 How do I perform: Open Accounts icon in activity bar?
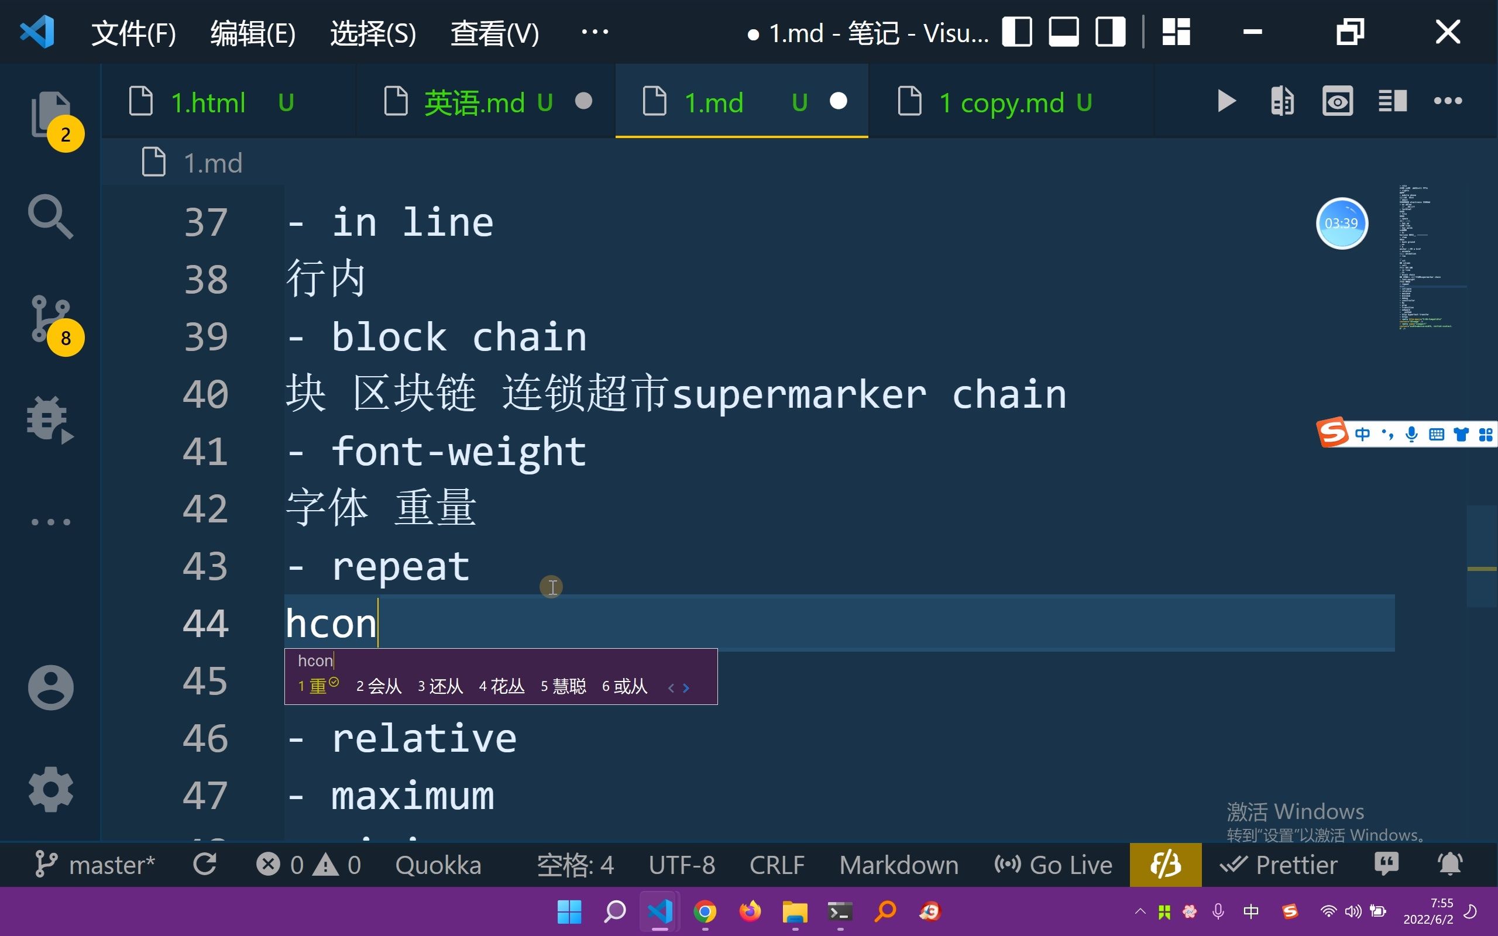click(50, 687)
